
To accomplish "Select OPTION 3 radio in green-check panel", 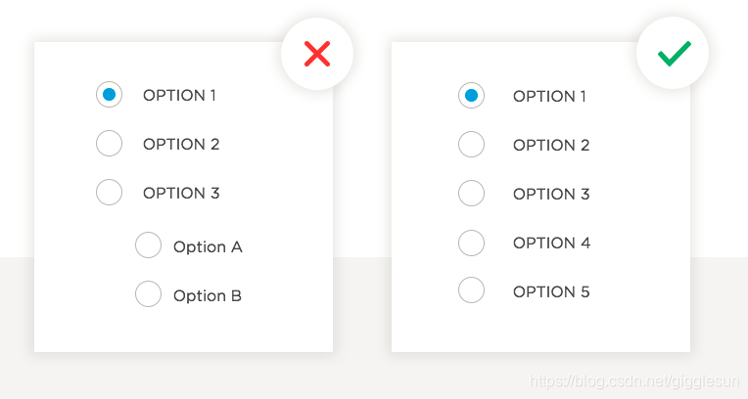I will click(x=471, y=193).
